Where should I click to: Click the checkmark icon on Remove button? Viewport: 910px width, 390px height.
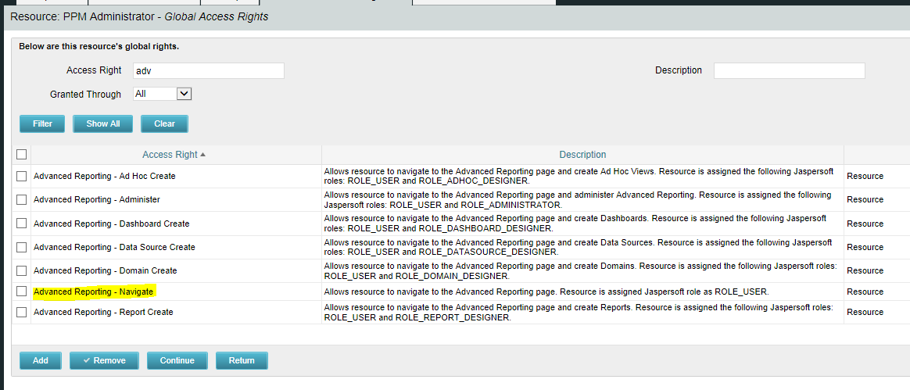[87, 360]
